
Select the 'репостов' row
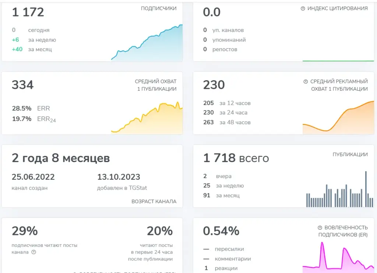coord(220,49)
